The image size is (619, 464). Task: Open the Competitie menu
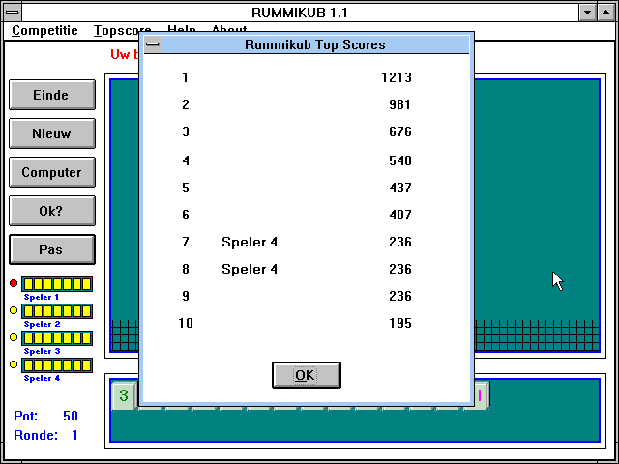pyautogui.click(x=44, y=30)
